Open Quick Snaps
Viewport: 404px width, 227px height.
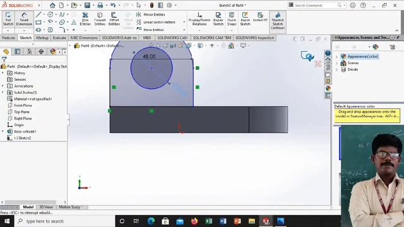point(232,19)
